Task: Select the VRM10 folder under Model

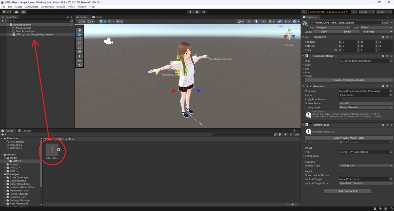Action: coord(17,161)
